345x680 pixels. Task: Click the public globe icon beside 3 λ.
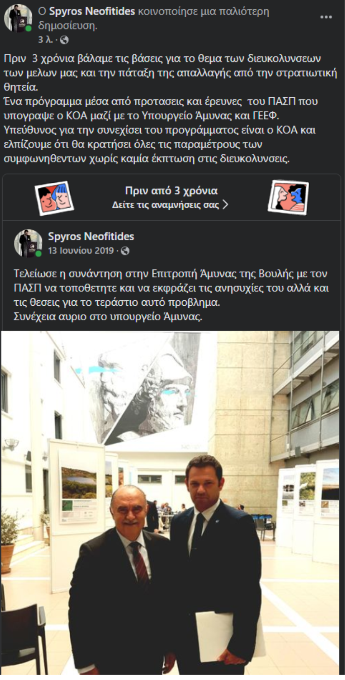64,40
